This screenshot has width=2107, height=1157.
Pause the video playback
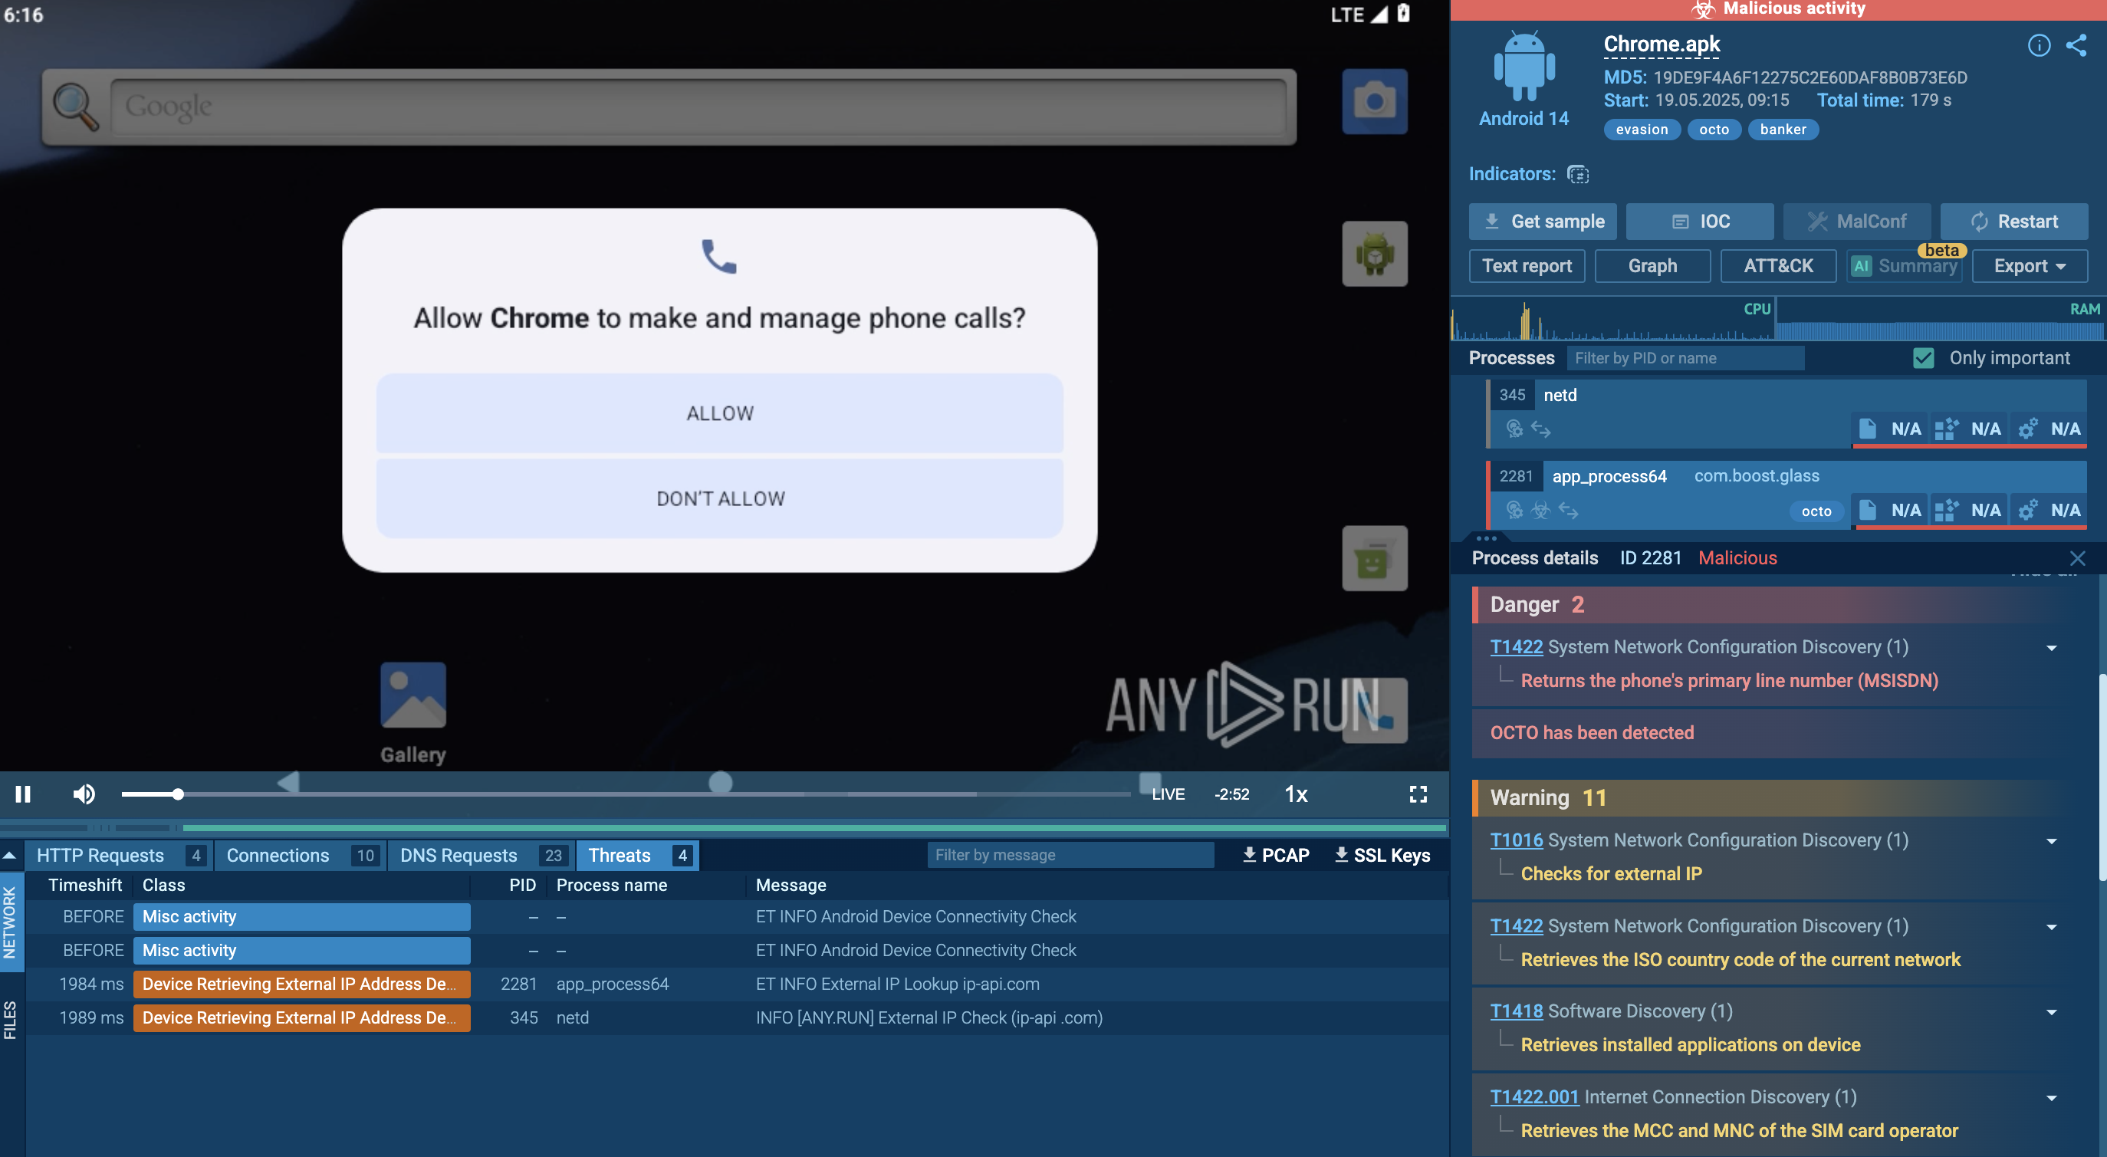23,794
